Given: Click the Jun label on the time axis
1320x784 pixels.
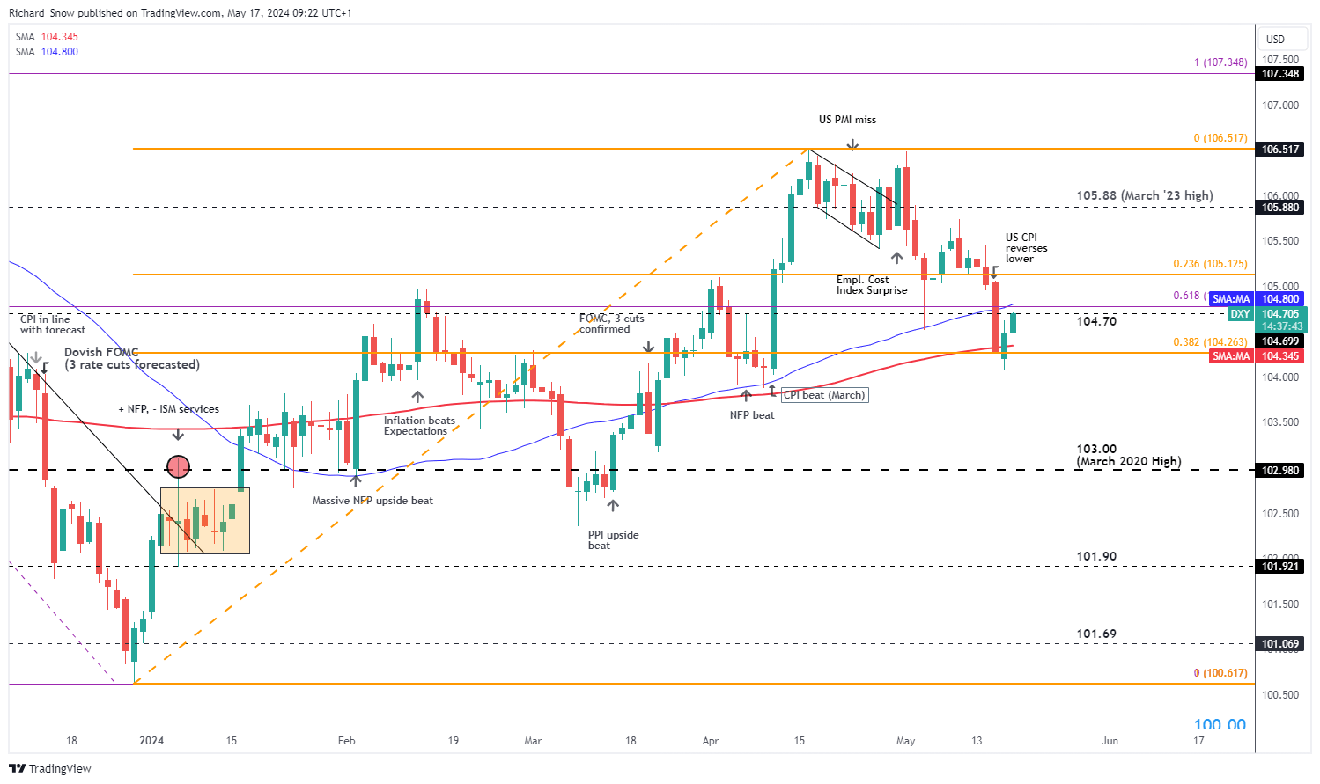Looking at the screenshot, I should pyautogui.click(x=1110, y=741).
